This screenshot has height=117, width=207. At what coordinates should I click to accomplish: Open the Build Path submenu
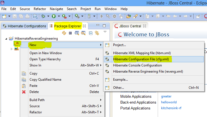(x=62, y=100)
